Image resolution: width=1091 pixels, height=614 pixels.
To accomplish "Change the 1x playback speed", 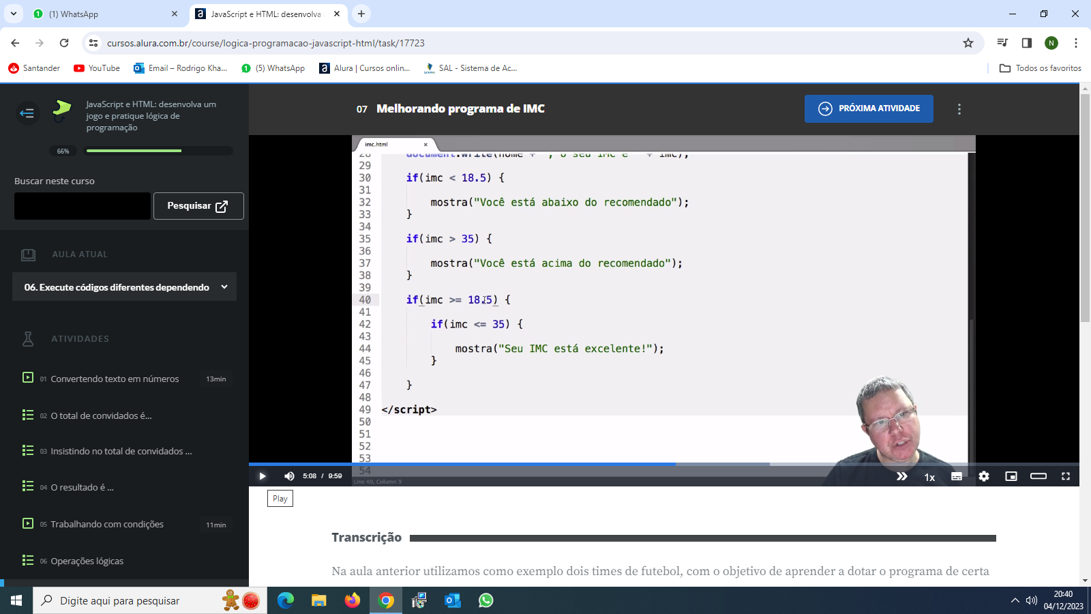I will click(x=929, y=477).
